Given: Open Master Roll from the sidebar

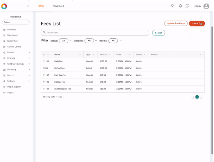Looking at the screenshot, I should tap(12, 41).
